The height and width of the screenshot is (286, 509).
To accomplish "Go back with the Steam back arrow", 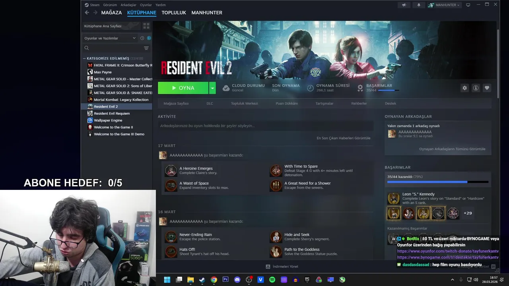I will pos(87,13).
